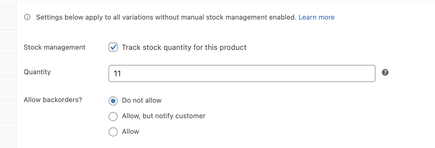Click on the value 11 in Quantity

(x=117, y=74)
